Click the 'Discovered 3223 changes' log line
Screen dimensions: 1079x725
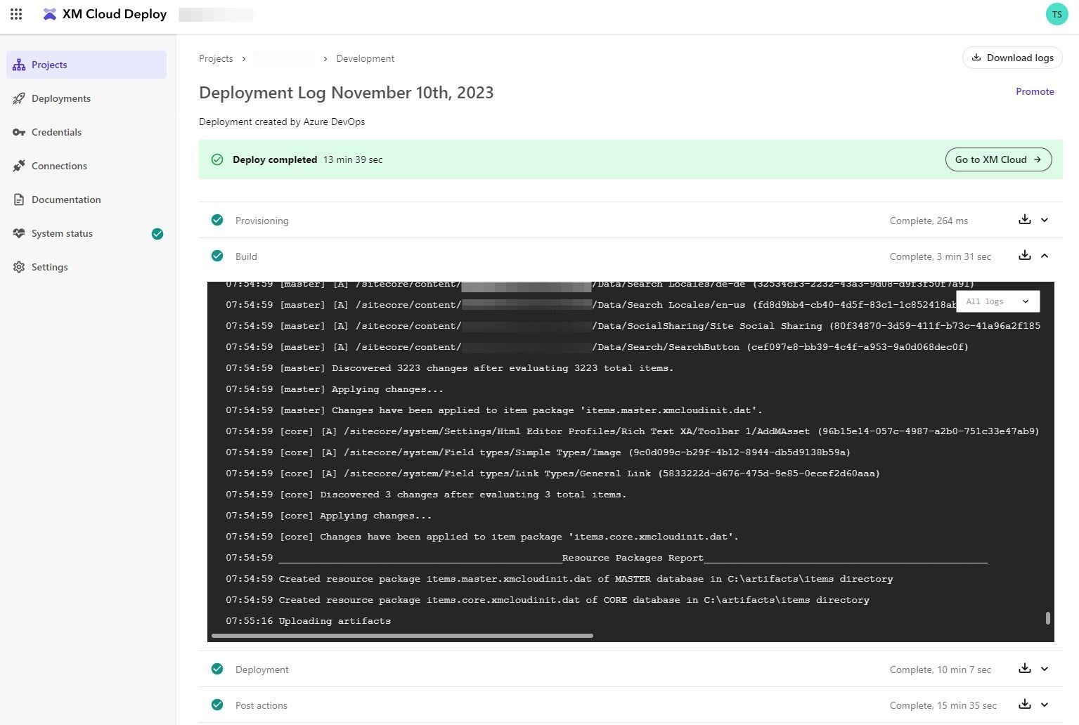coord(449,368)
